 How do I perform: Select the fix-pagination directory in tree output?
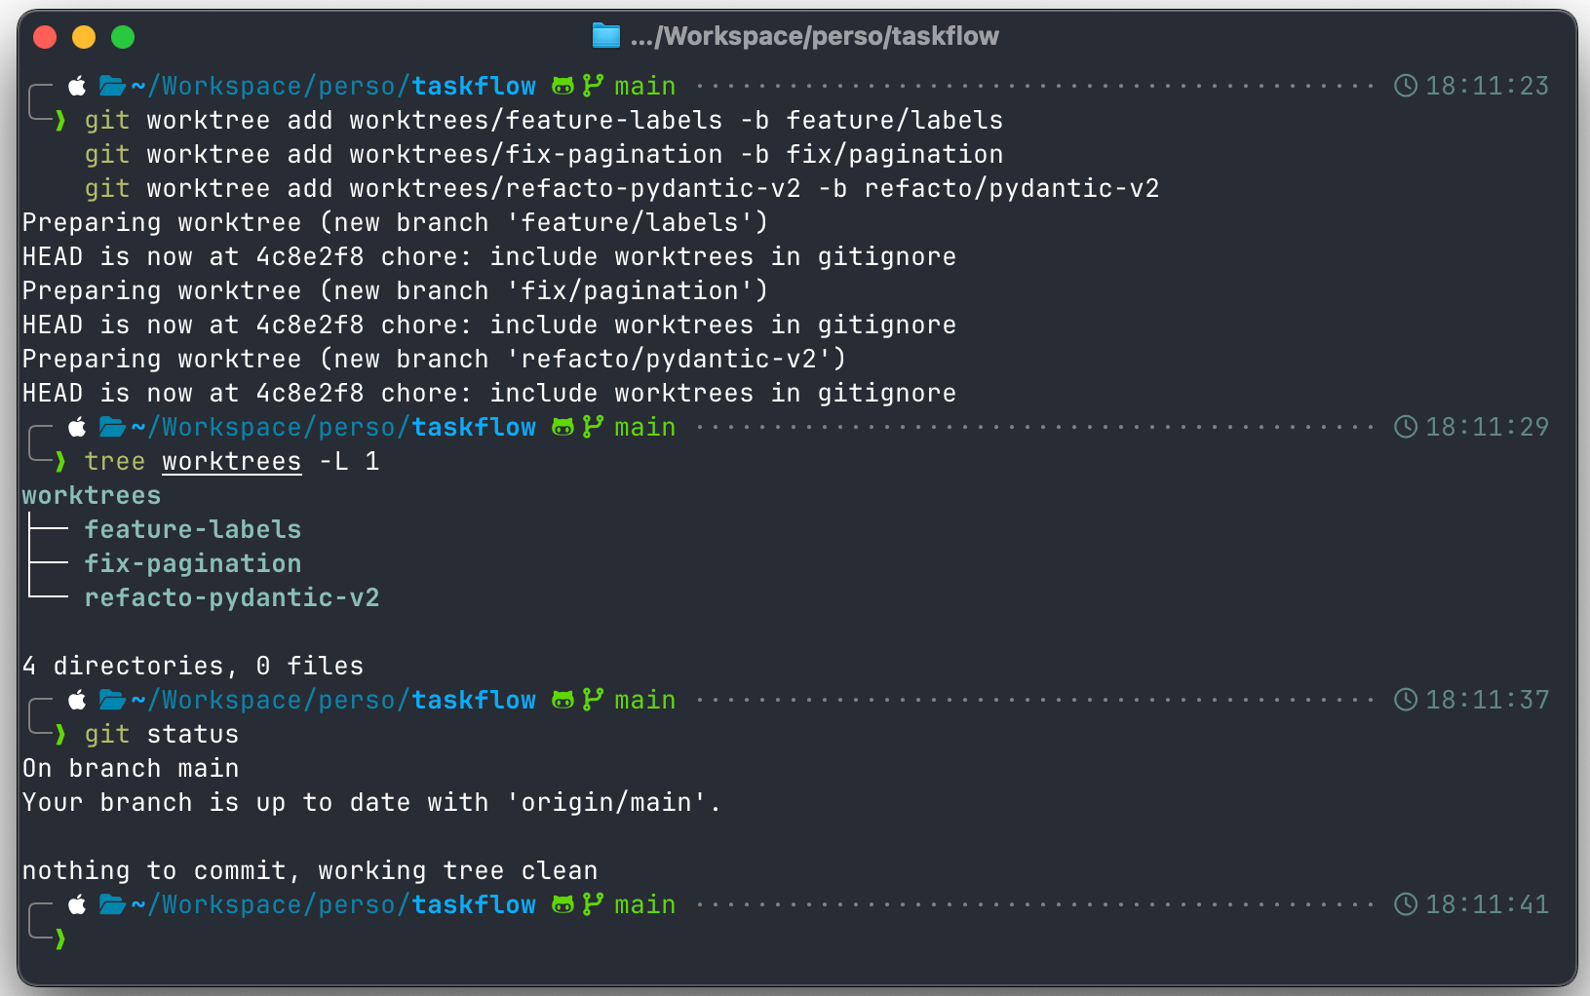[x=192, y=563]
